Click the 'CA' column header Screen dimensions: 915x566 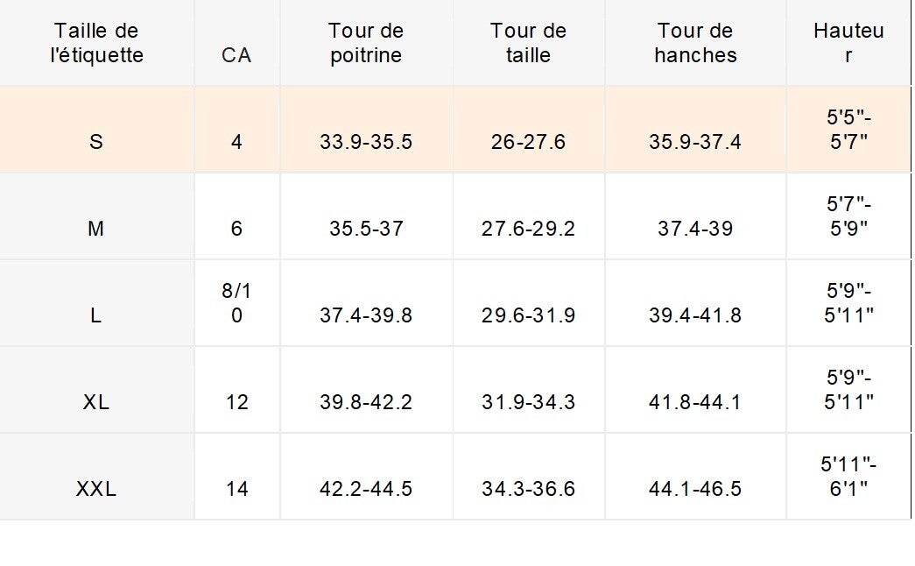click(236, 55)
